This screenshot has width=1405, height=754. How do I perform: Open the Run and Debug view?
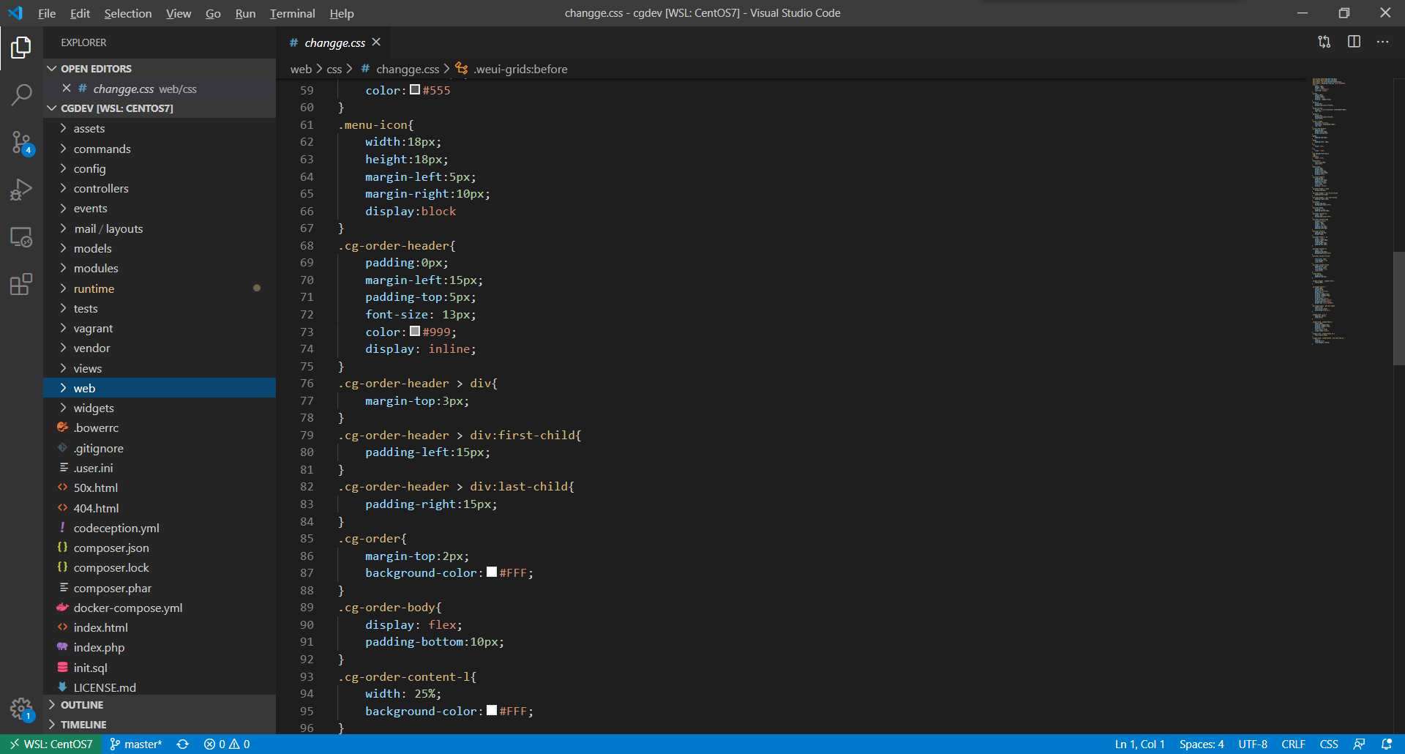click(21, 190)
